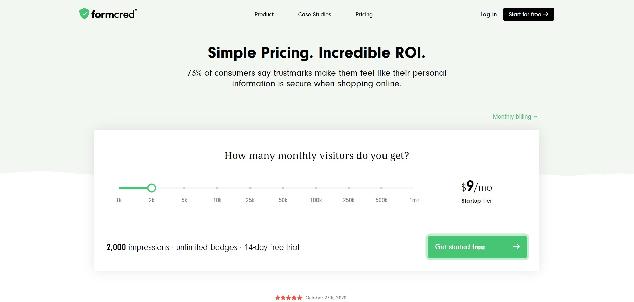
Task: Click the arrow in Start for free
Action: [545, 14]
